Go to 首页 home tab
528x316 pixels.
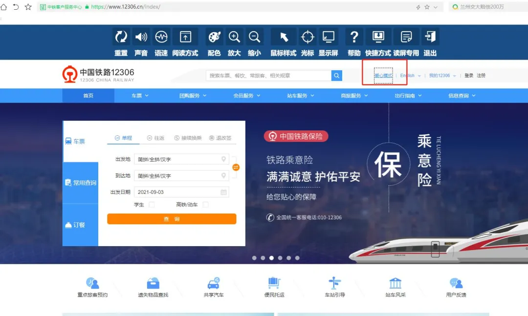[88, 96]
